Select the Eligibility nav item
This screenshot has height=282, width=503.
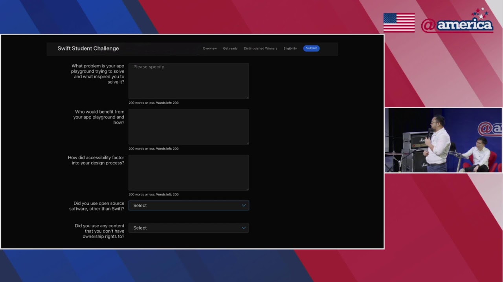coord(290,49)
